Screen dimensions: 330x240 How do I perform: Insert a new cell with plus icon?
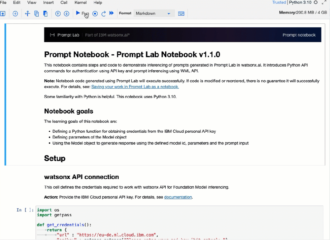[15, 13]
